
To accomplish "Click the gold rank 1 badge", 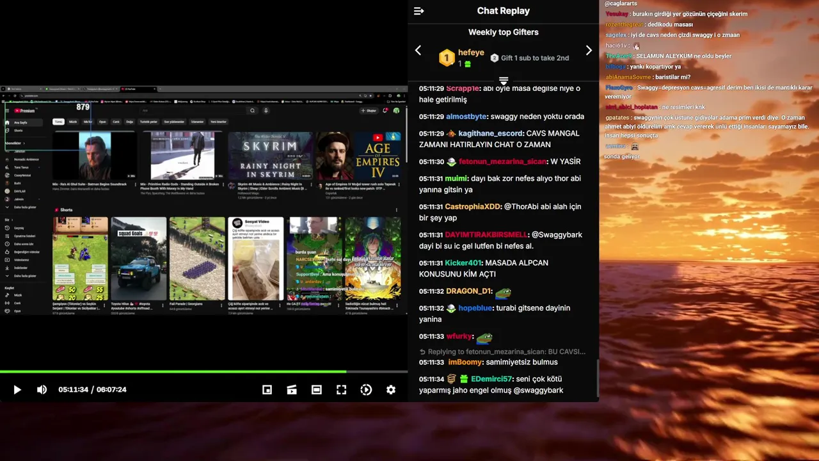I will (447, 58).
